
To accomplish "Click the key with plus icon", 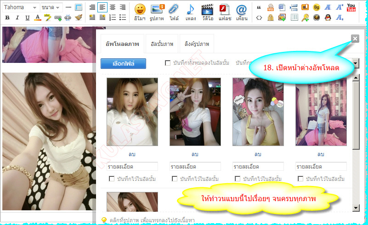I will point(305,17).
